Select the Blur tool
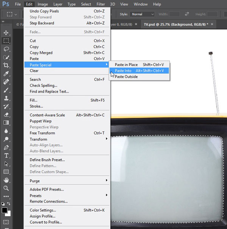The width and height of the screenshot is (227, 229). tap(6, 131)
